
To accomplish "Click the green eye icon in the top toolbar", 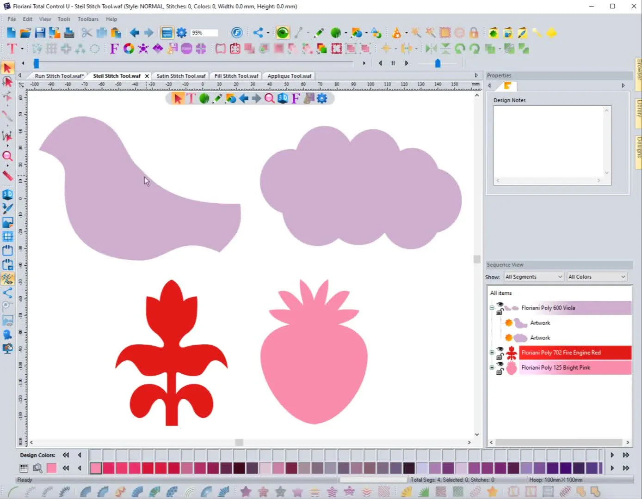I will click(283, 32).
